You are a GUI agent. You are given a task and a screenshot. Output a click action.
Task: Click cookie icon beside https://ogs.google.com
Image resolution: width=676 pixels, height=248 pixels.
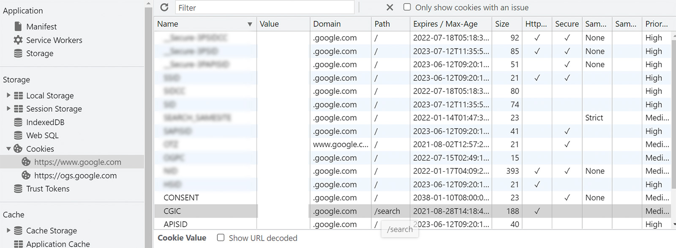(26, 175)
